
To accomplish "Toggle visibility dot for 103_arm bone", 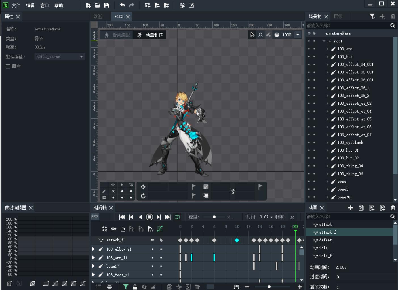I will 309,49.
